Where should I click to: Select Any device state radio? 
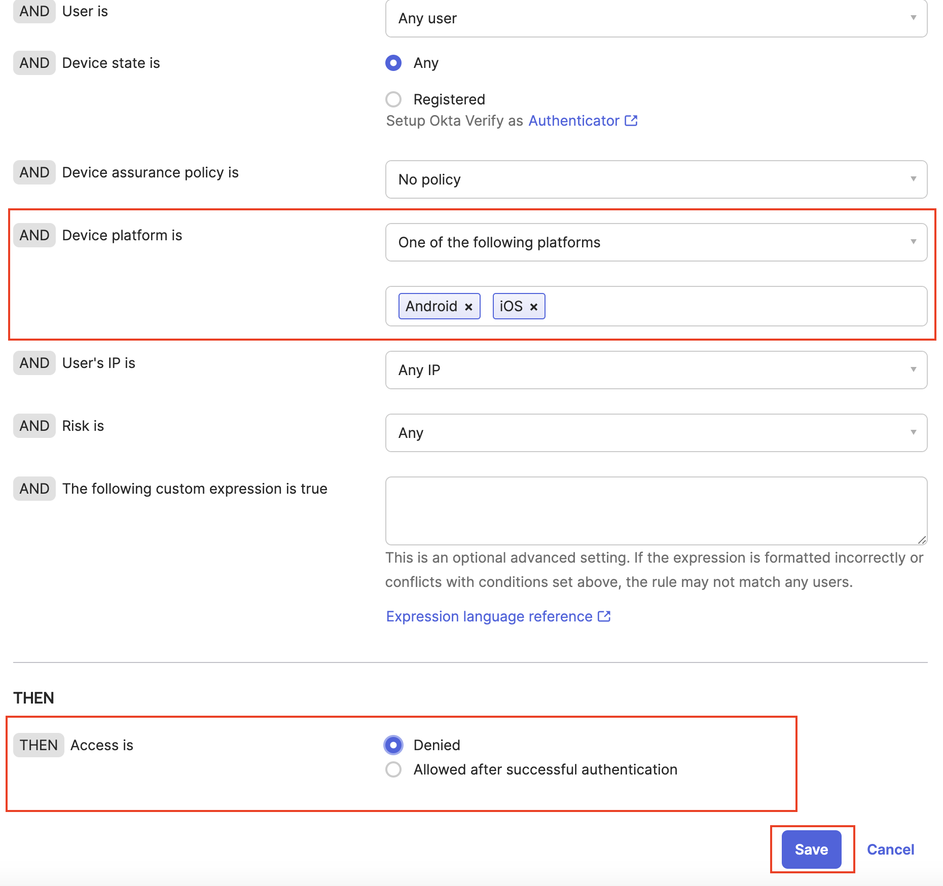click(393, 63)
